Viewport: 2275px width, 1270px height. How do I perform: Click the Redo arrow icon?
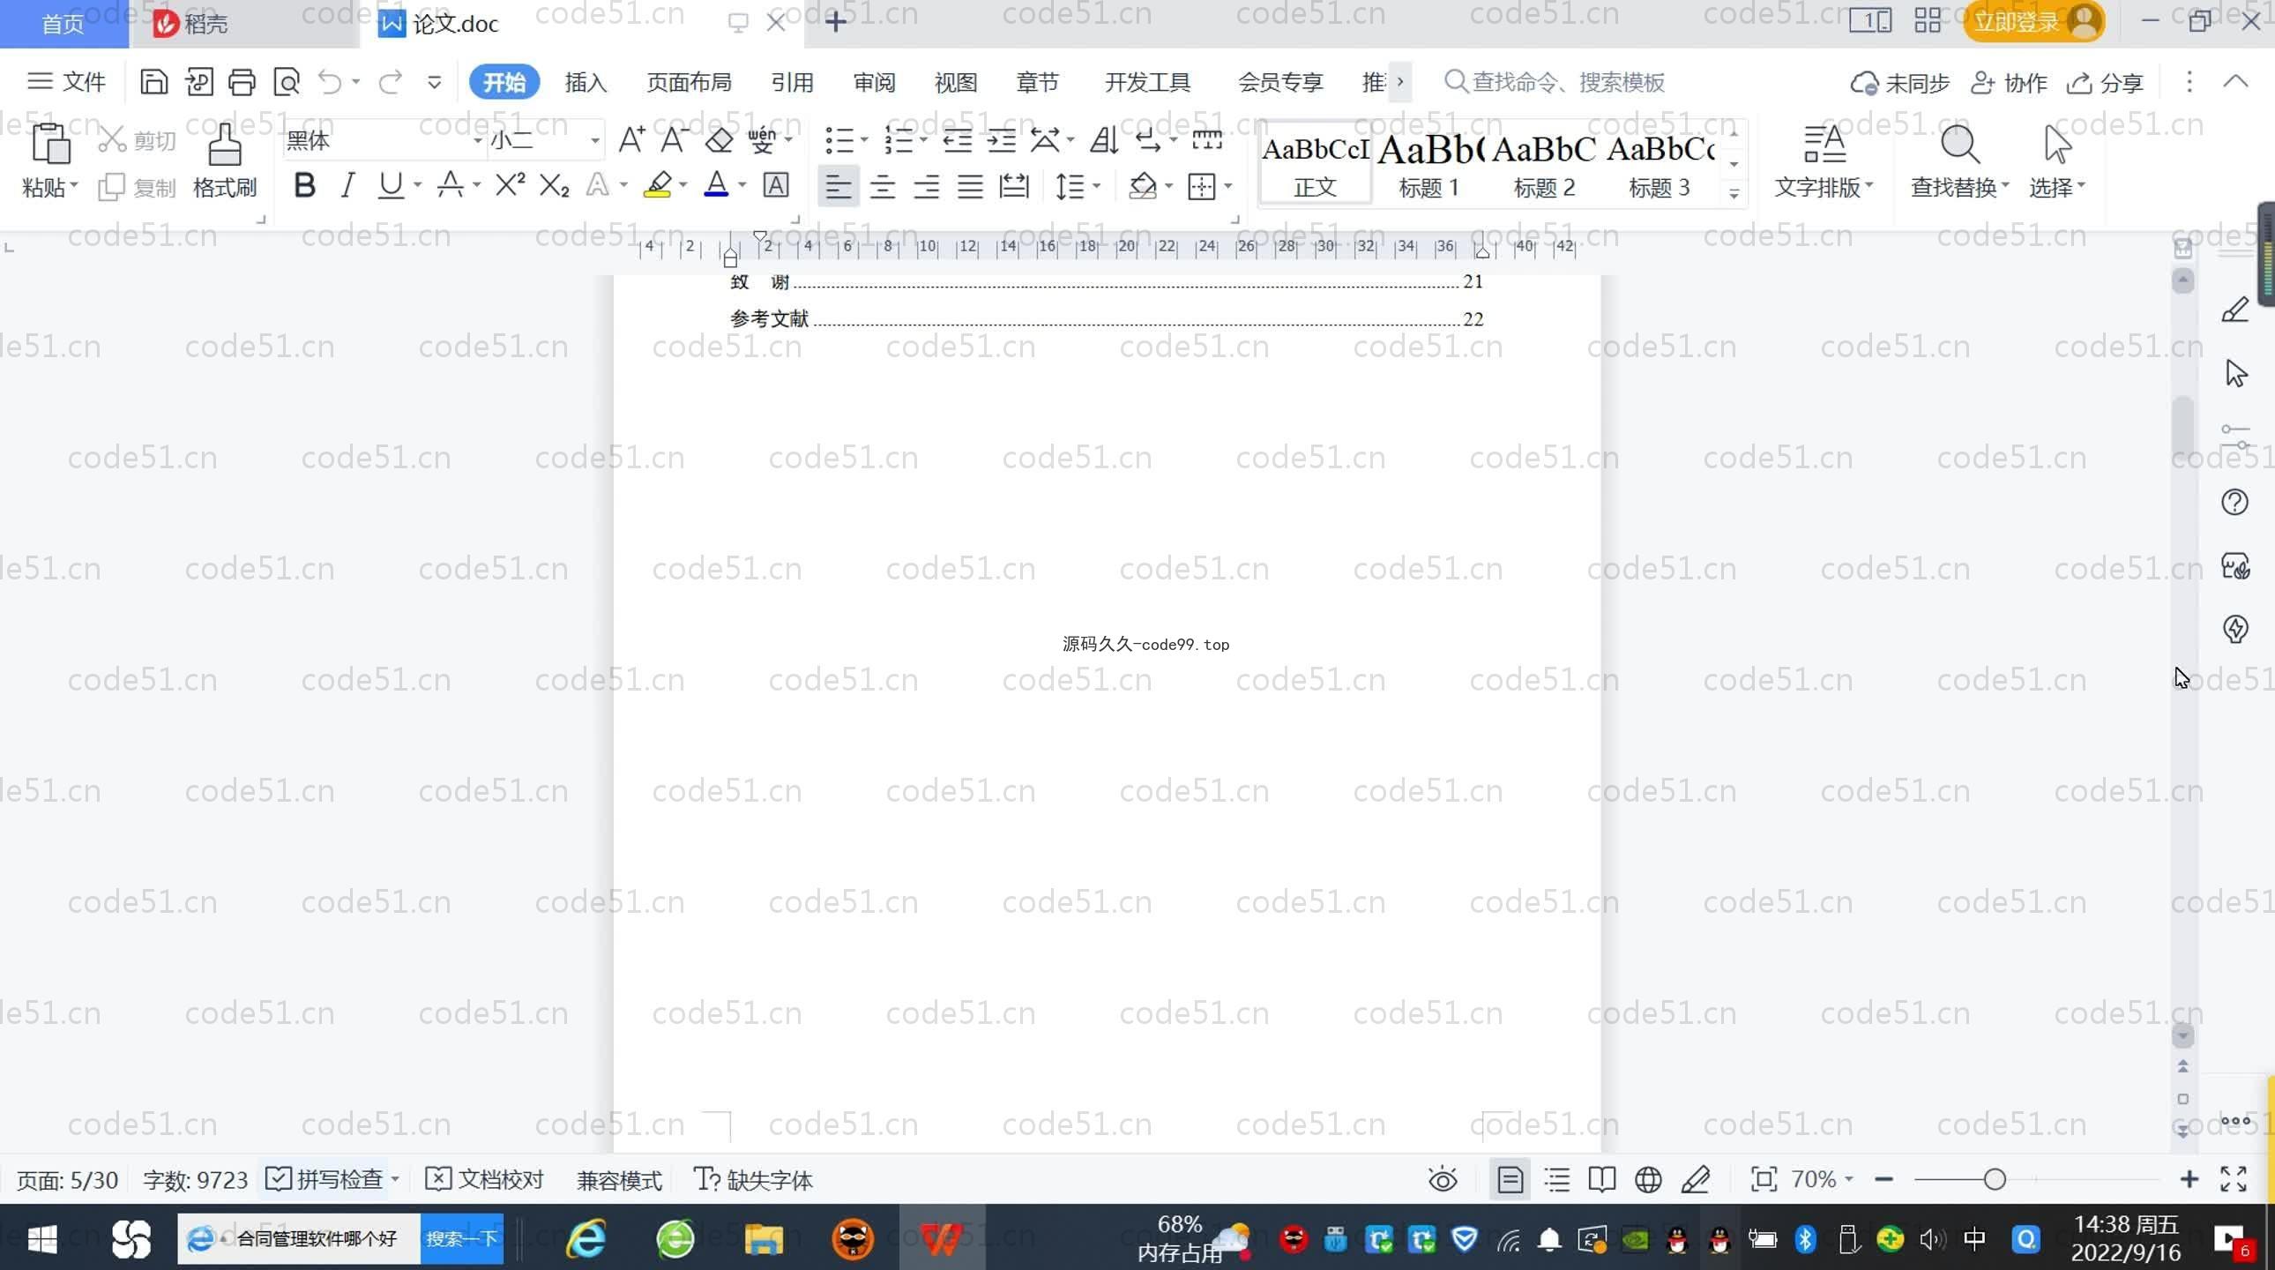[391, 82]
